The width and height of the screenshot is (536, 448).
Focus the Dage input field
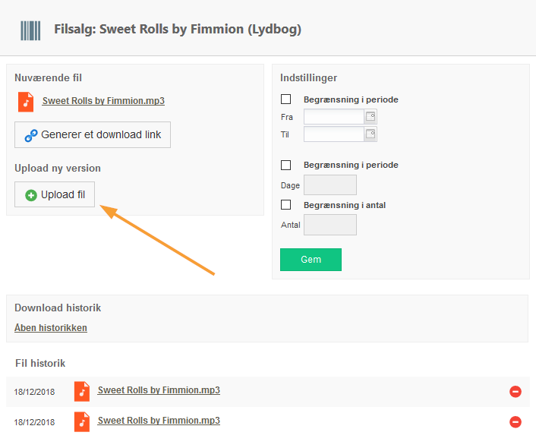tap(329, 185)
